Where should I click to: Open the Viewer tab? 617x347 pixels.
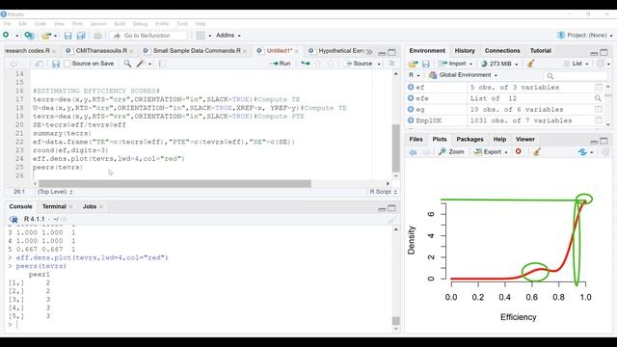point(524,139)
